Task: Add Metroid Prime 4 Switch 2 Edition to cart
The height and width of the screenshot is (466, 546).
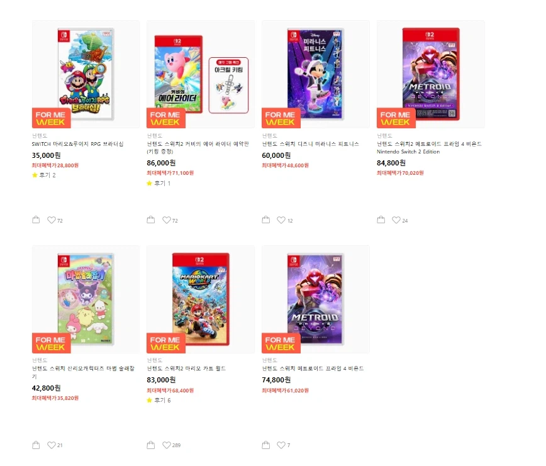Action: pos(381,220)
